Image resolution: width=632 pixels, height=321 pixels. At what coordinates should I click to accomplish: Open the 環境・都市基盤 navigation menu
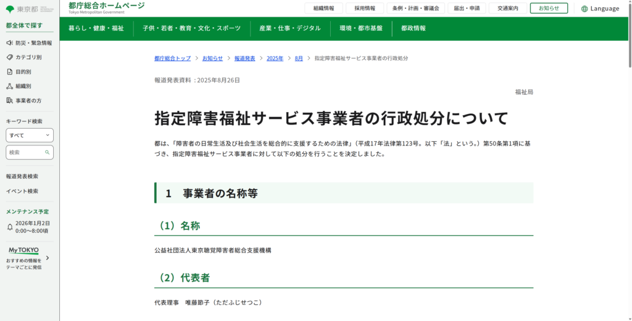coord(360,28)
